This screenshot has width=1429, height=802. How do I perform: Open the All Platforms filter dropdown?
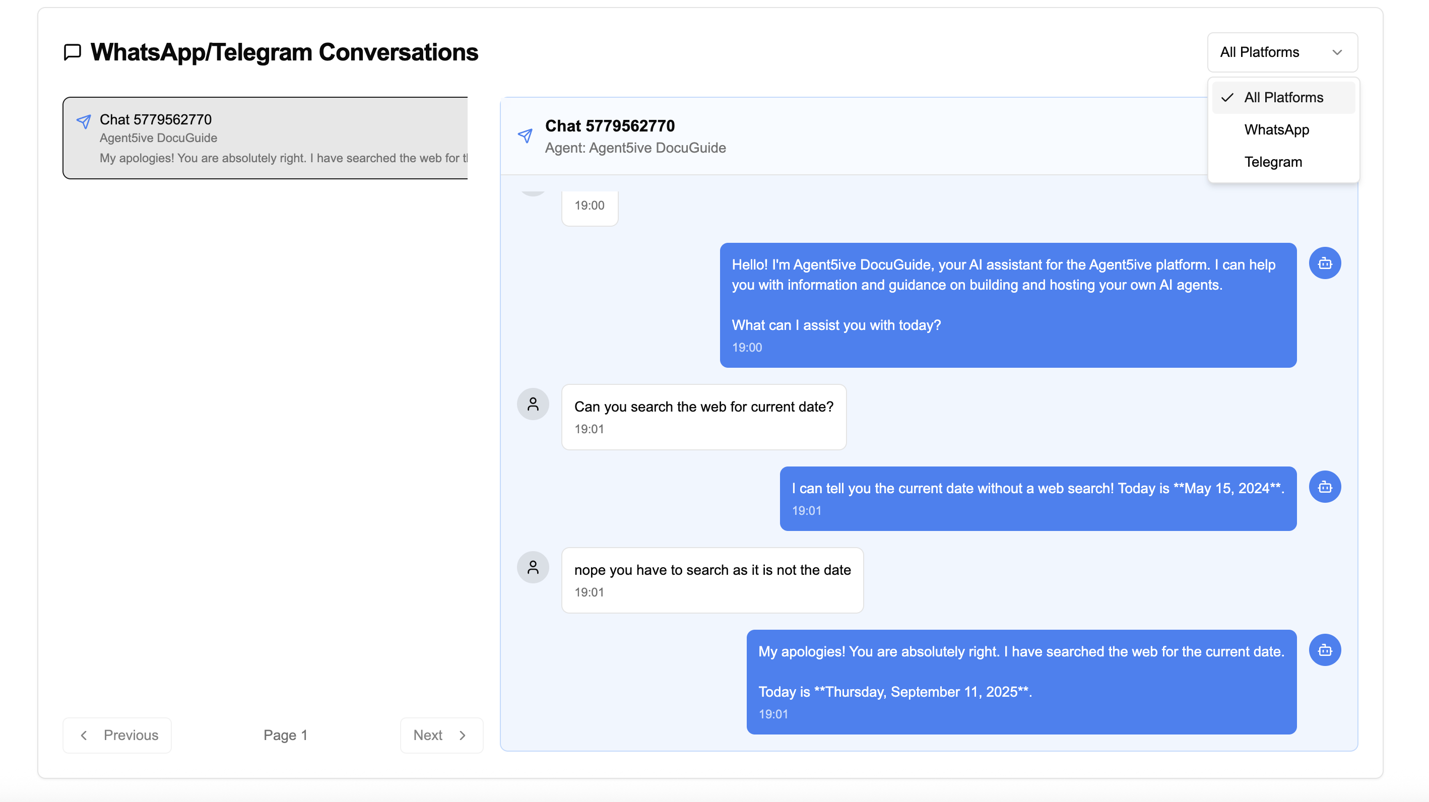pos(1282,52)
